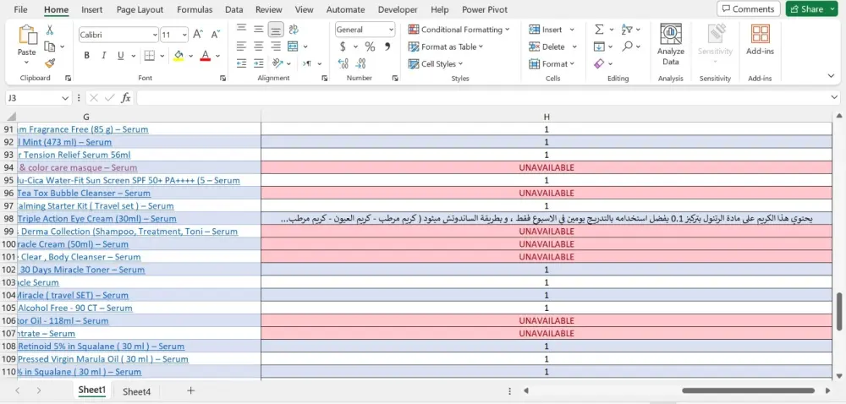Open the File menu

click(21, 9)
